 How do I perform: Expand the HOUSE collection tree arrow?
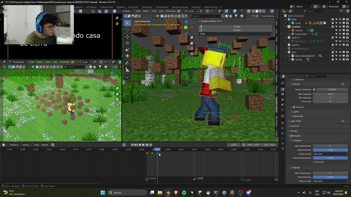click(289, 60)
